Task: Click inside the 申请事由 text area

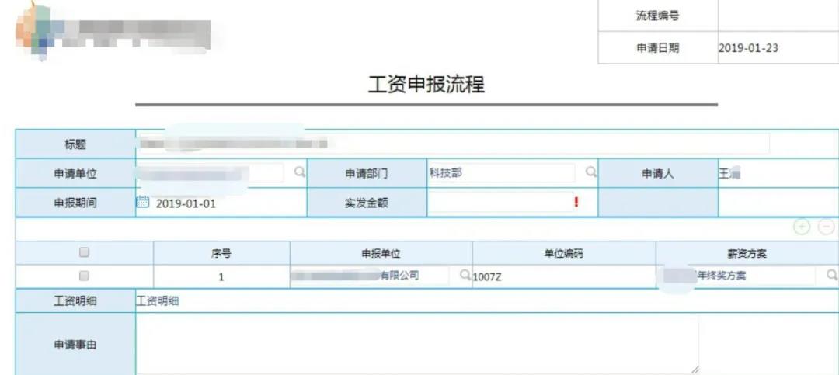Action: 416,343
